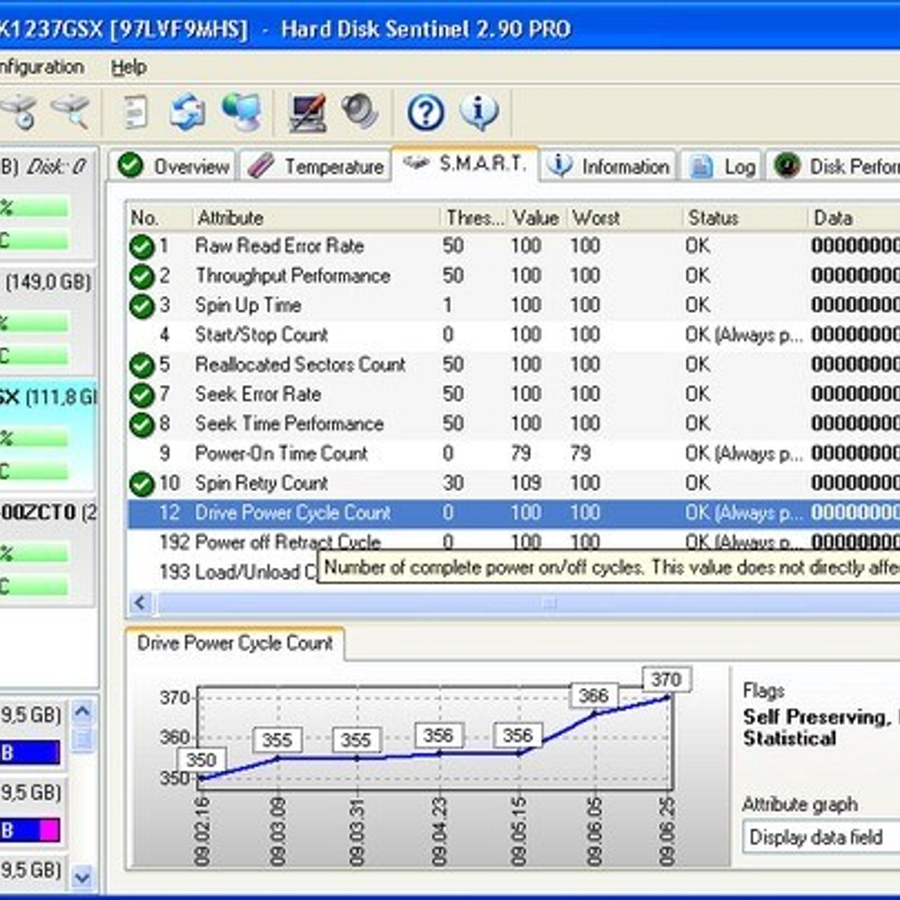Click the Drive Power Cycle Count graph tab
The width and height of the screenshot is (900, 900).
pyautogui.click(x=235, y=643)
